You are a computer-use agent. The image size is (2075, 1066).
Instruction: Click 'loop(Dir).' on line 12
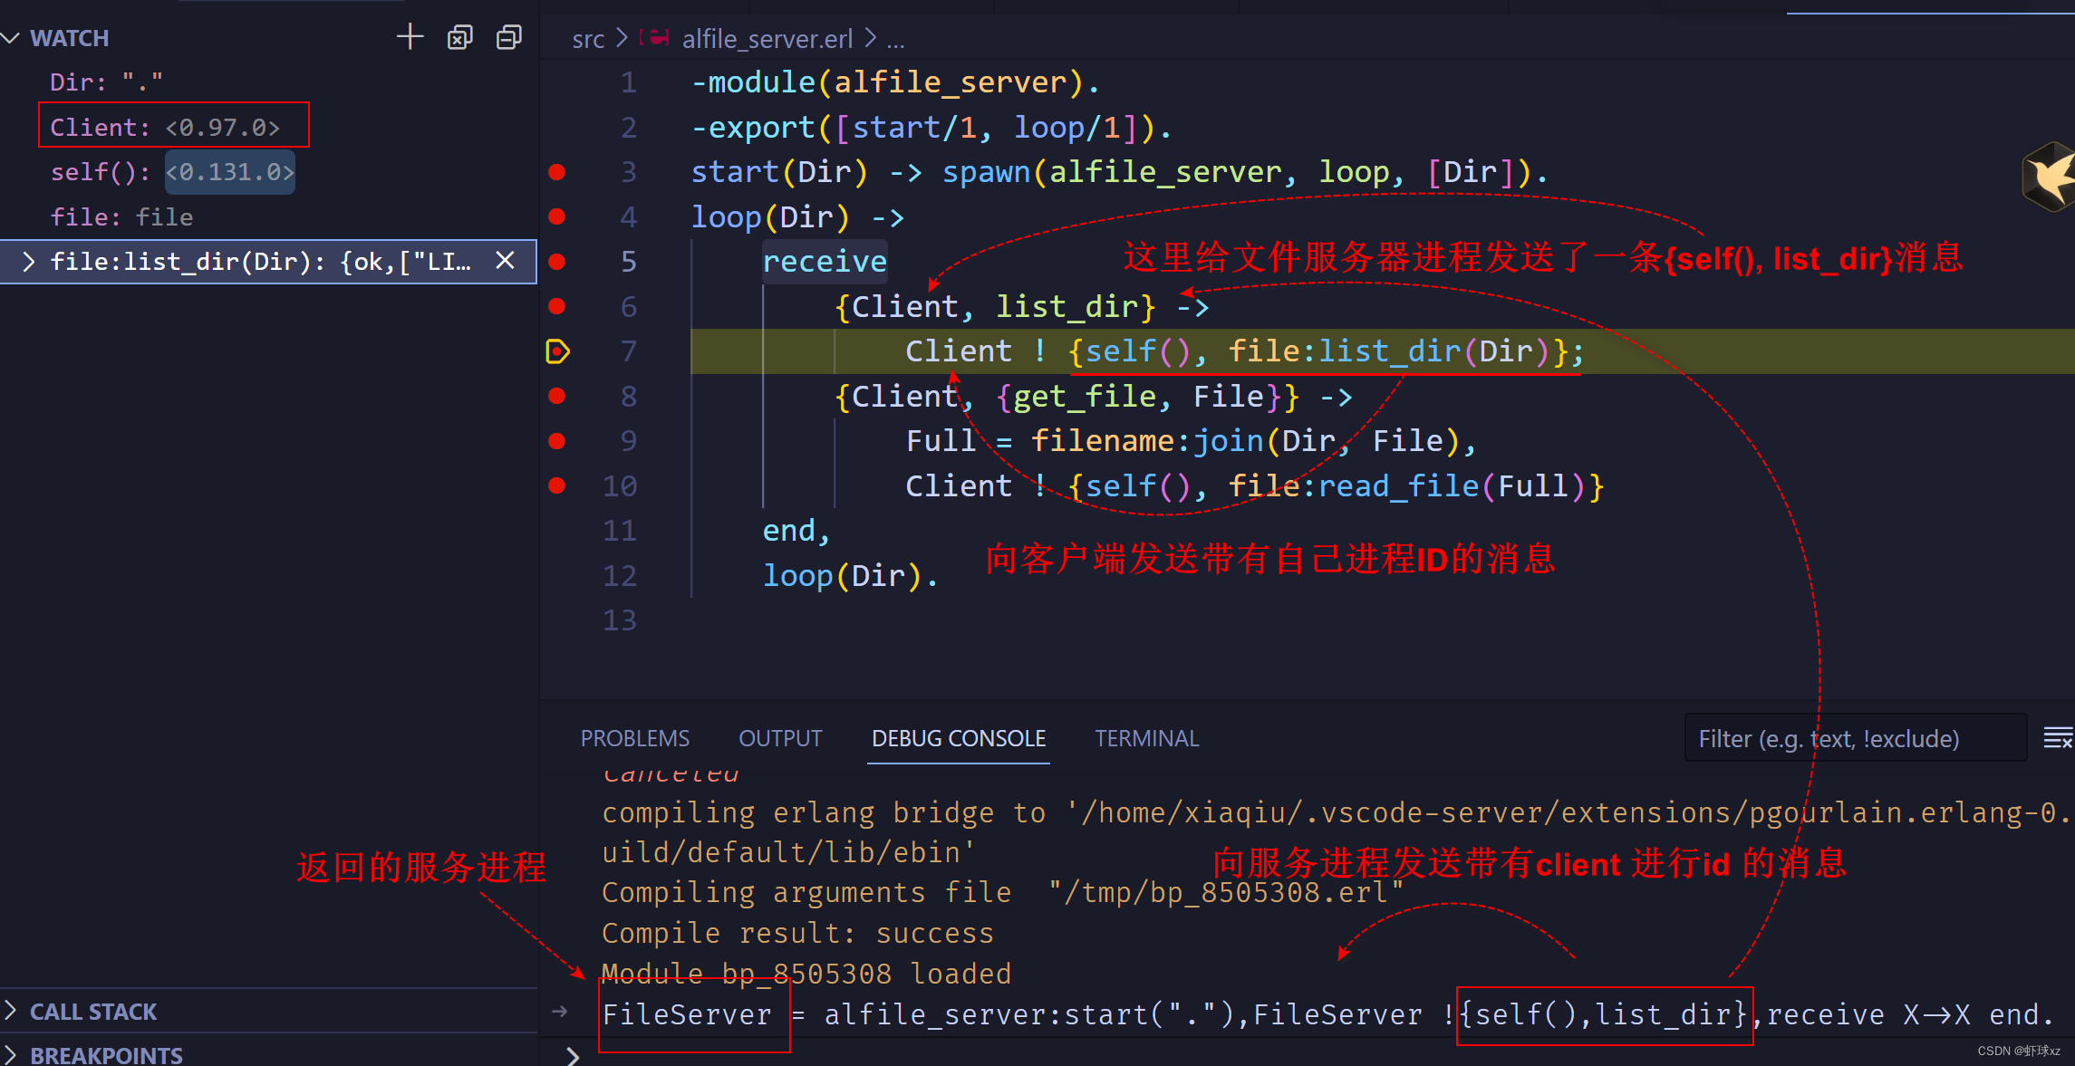point(850,576)
